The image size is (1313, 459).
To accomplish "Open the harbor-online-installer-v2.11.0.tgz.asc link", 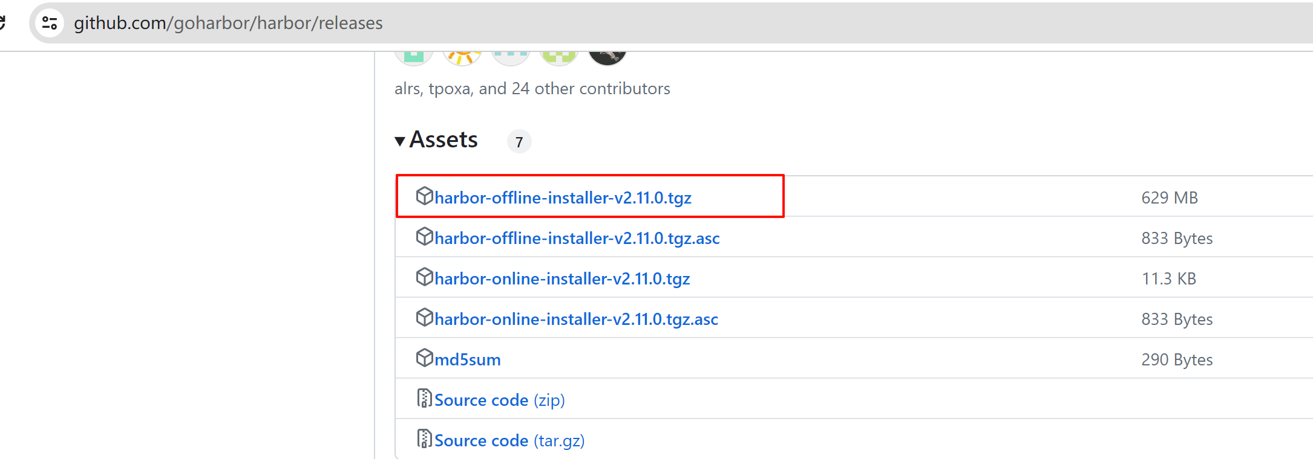I will click(576, 319).
